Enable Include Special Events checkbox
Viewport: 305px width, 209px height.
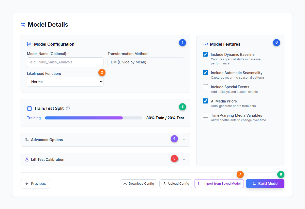[x=205, y=87]
